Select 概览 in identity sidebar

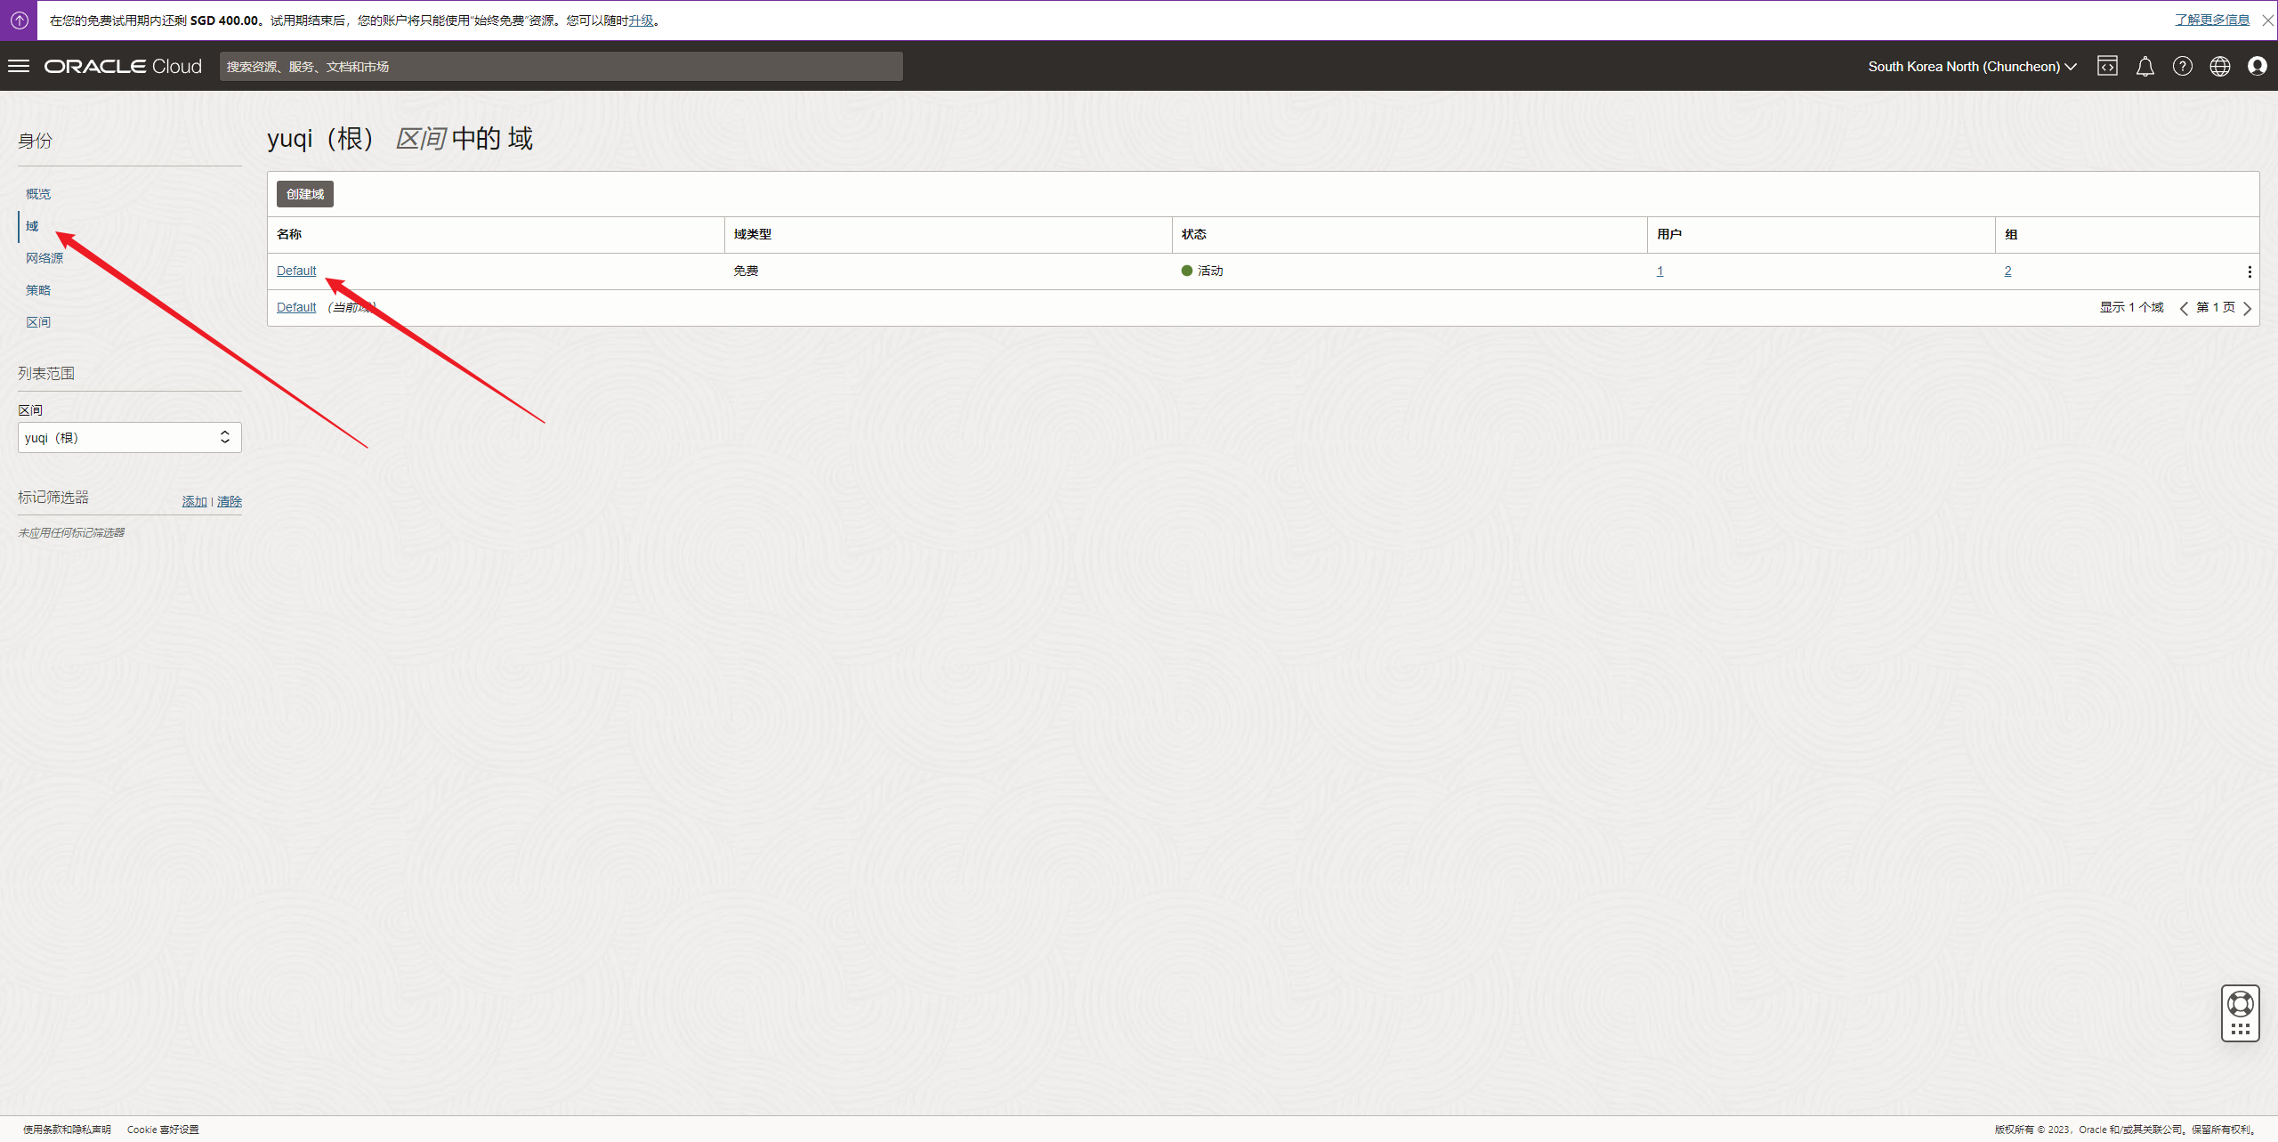point(38,194)
